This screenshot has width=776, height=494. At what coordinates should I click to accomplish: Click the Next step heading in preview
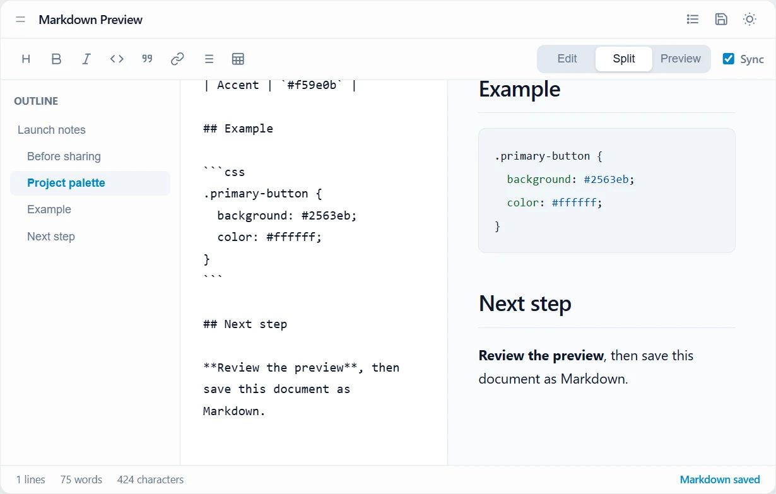click(525, 303)
